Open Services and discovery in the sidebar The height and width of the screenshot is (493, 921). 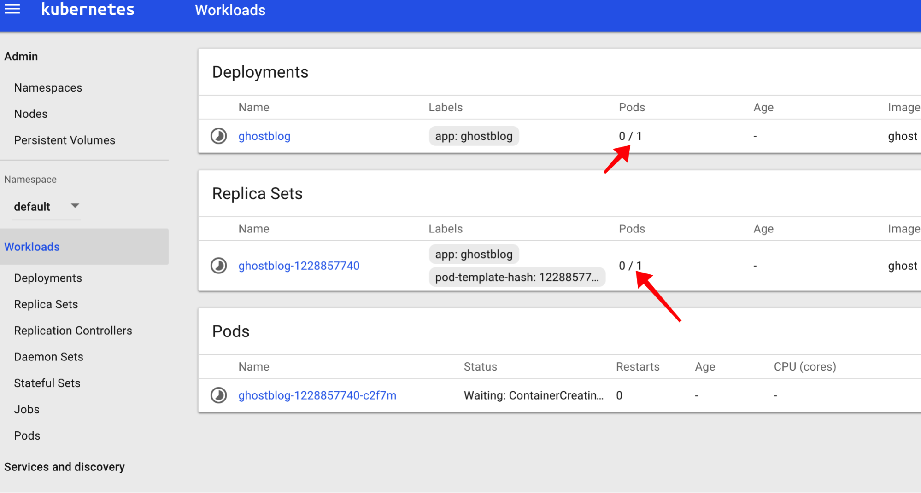(x=65, y=467)
